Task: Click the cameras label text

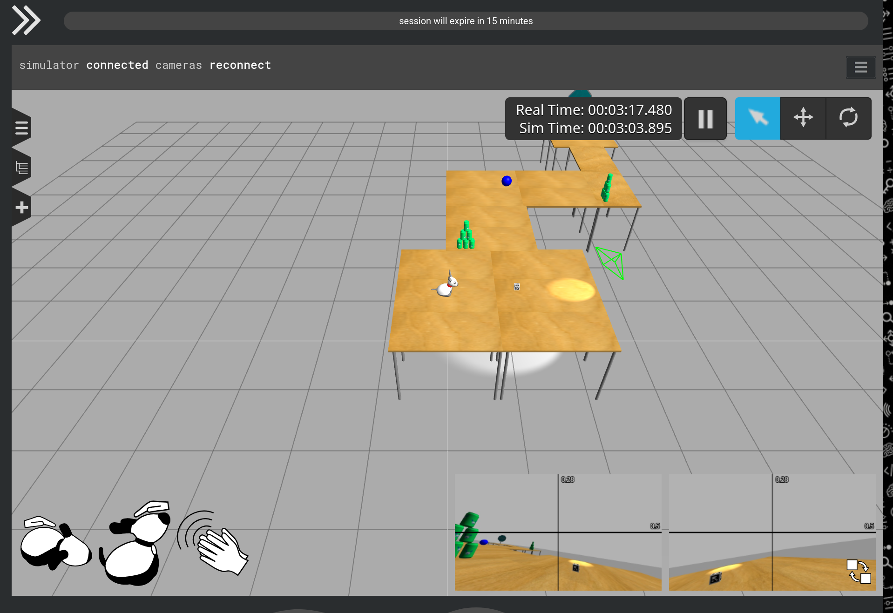Action: (x=179, y=65)
